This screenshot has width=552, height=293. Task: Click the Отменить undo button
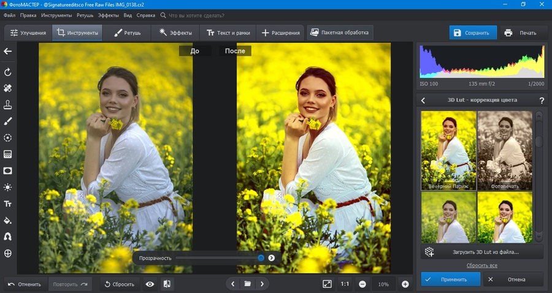(25, 284)
